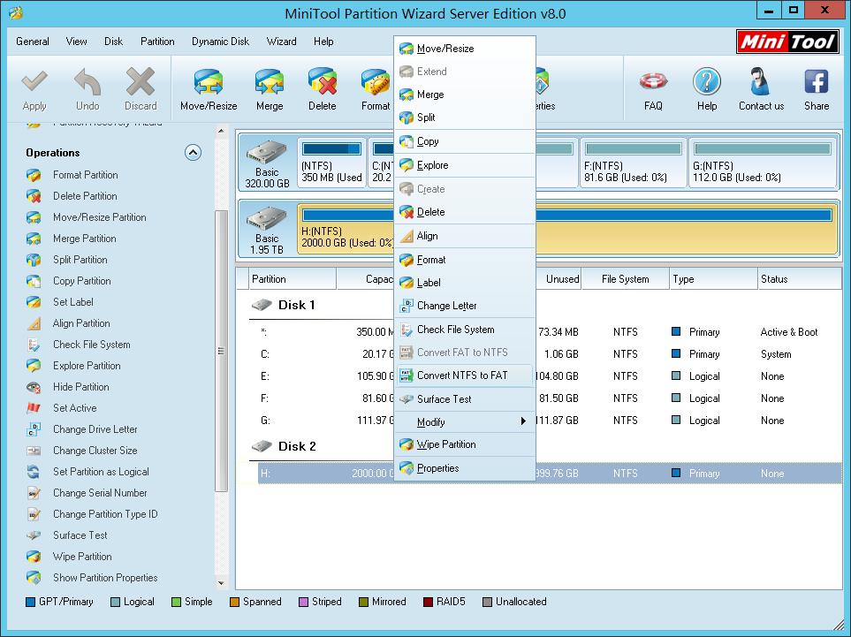Open the General menu
The height and width of the screenshot is (637, 851).
(33, 42)
